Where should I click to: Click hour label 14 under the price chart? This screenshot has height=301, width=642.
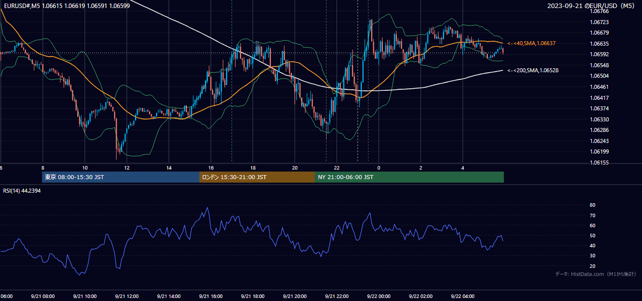click(x=169, y=168)
